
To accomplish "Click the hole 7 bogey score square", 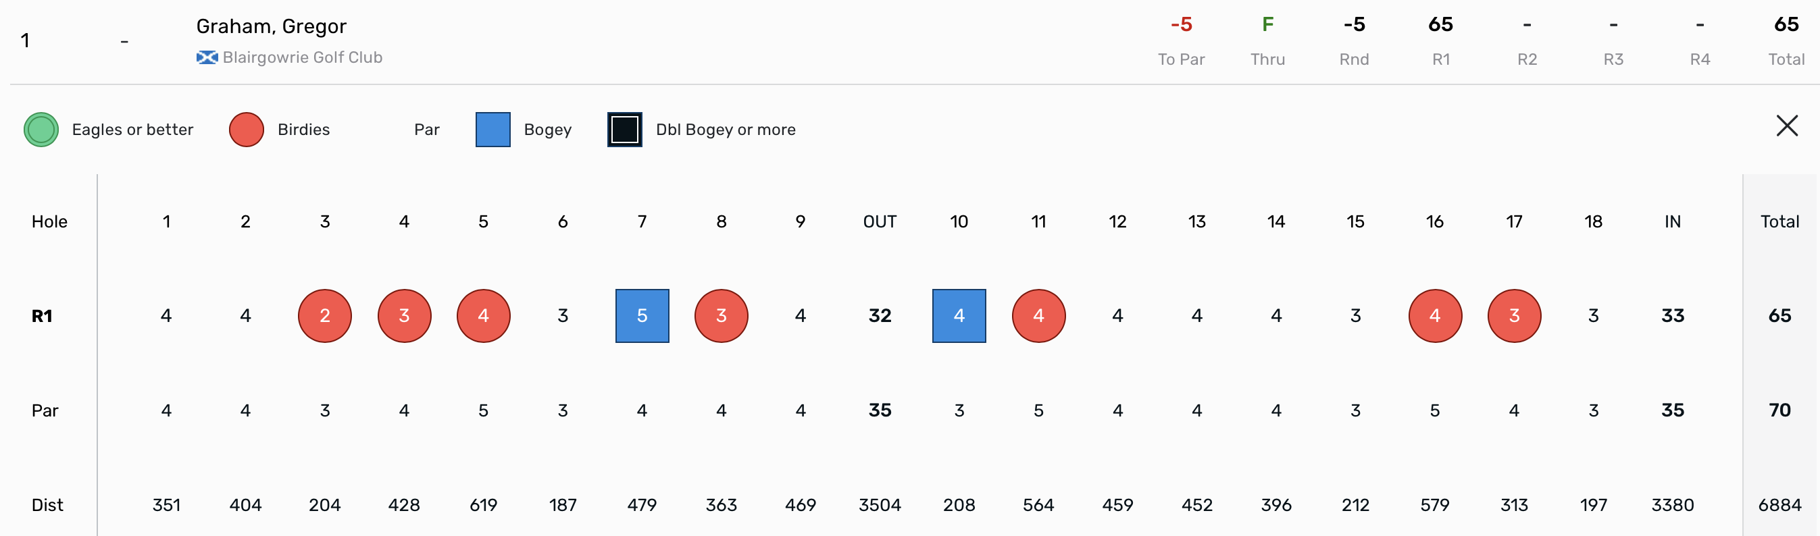I will (x=642, y=316).
